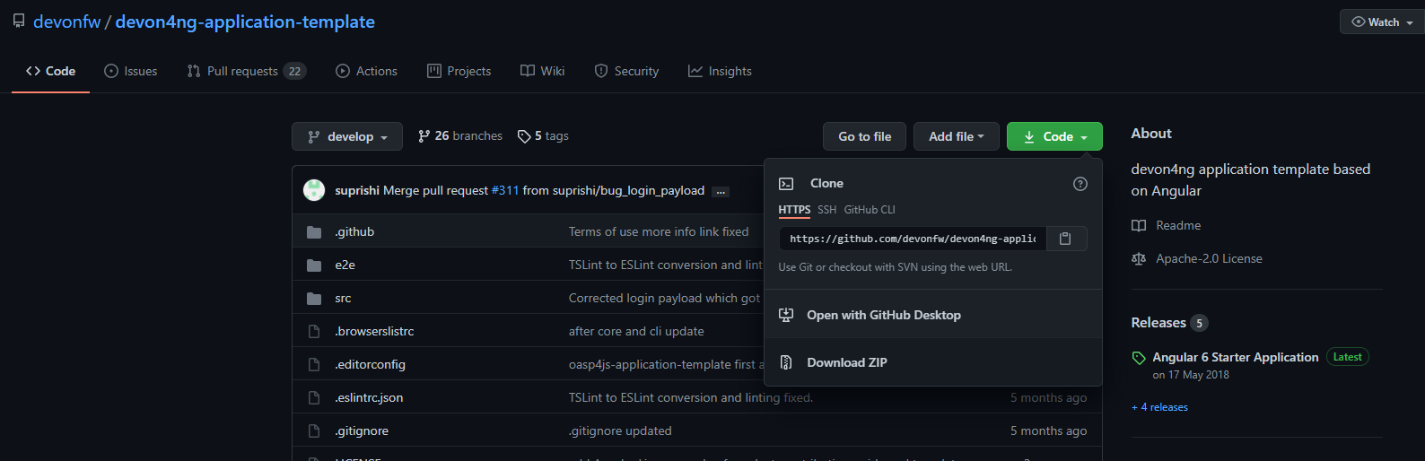This screenshot has height=461, width=1425.
Task: Open the Pull requests tab
Action: [246, 71]
